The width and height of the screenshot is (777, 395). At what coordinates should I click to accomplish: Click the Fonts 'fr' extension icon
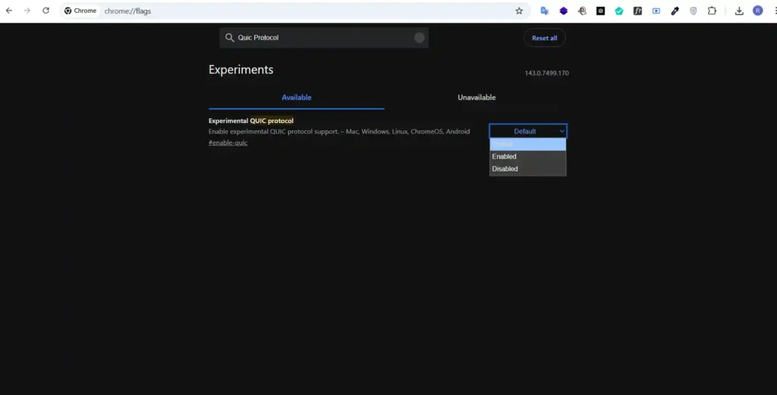pyautogui.click(x=637, y=11)
